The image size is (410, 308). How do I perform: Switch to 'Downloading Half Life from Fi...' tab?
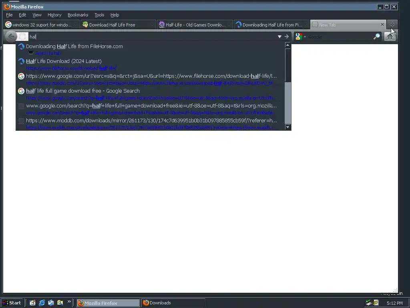[271, 24]
